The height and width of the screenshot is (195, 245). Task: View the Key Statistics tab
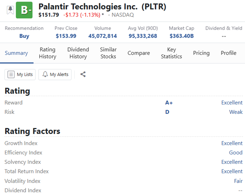[x=172, y=53]
